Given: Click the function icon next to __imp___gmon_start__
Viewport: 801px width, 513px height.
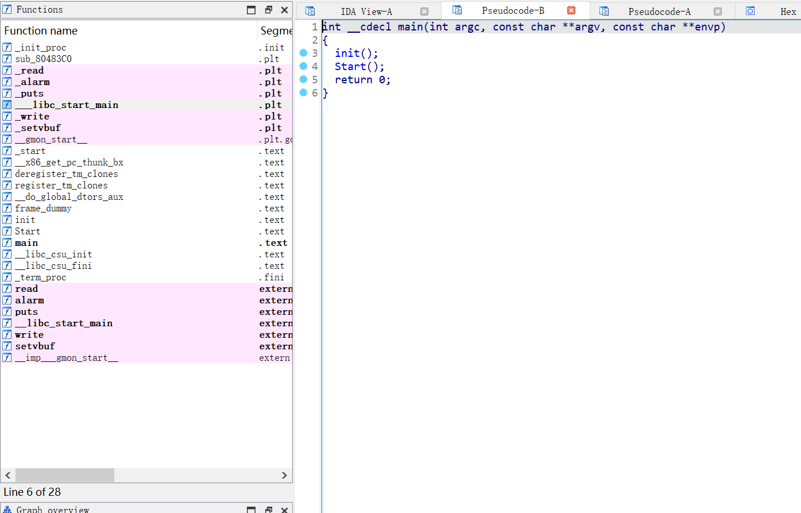Looking at the screenshot, I should (x=7, y=358).
